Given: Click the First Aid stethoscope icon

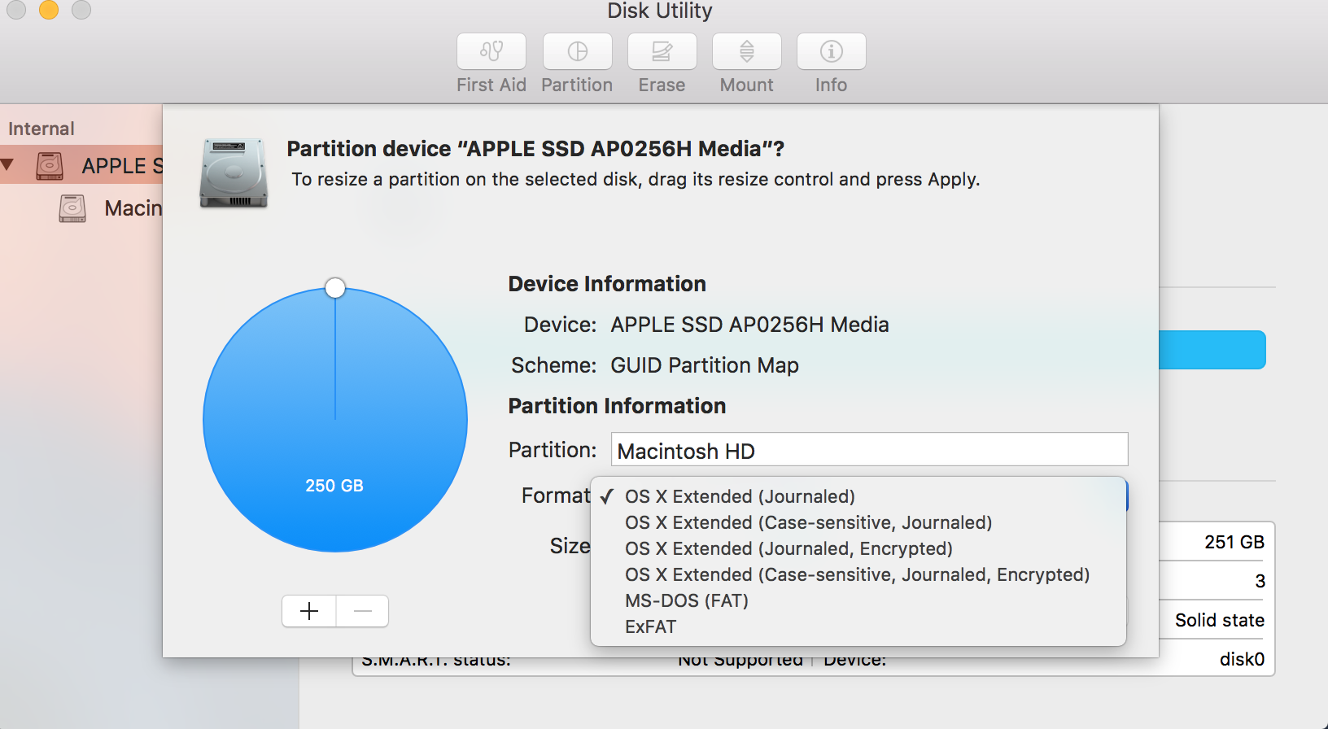Looking at the screenshot, I should tap(491, 51).
